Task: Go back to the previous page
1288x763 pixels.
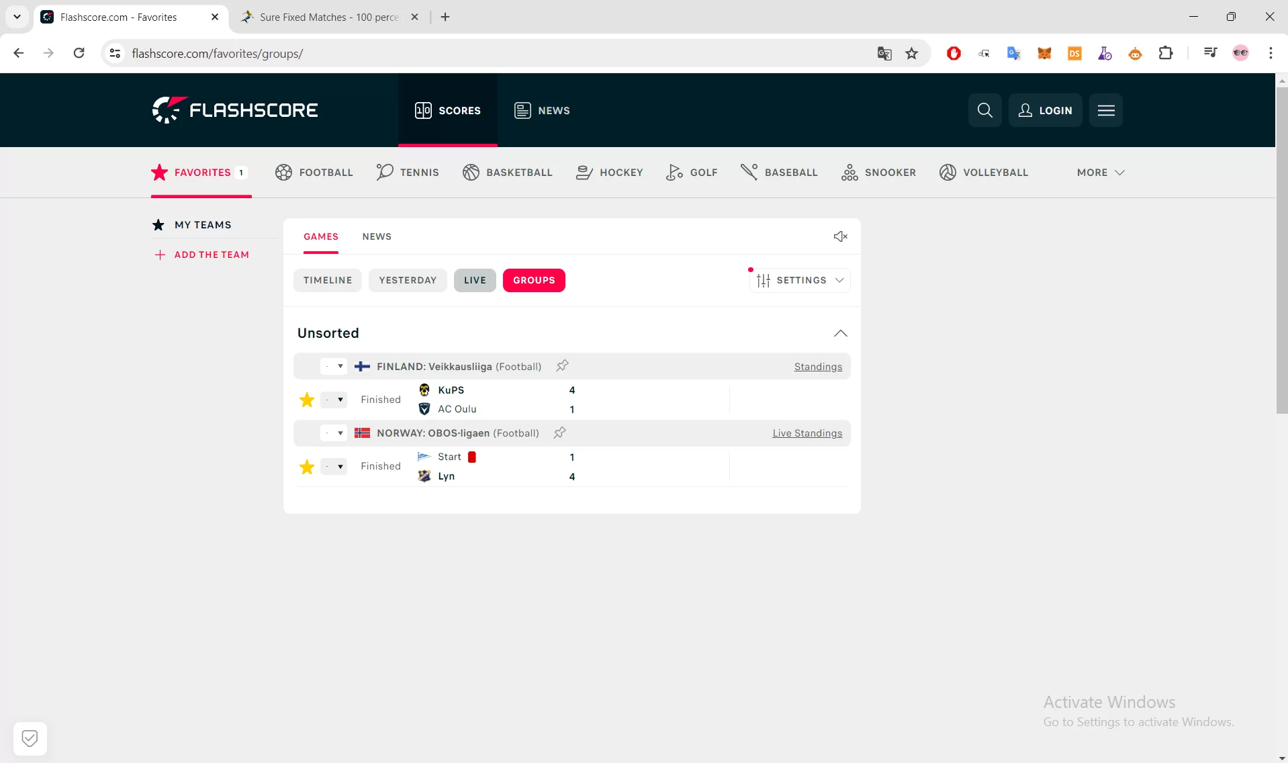Action: pyautogui.click(x=19, y=53)
